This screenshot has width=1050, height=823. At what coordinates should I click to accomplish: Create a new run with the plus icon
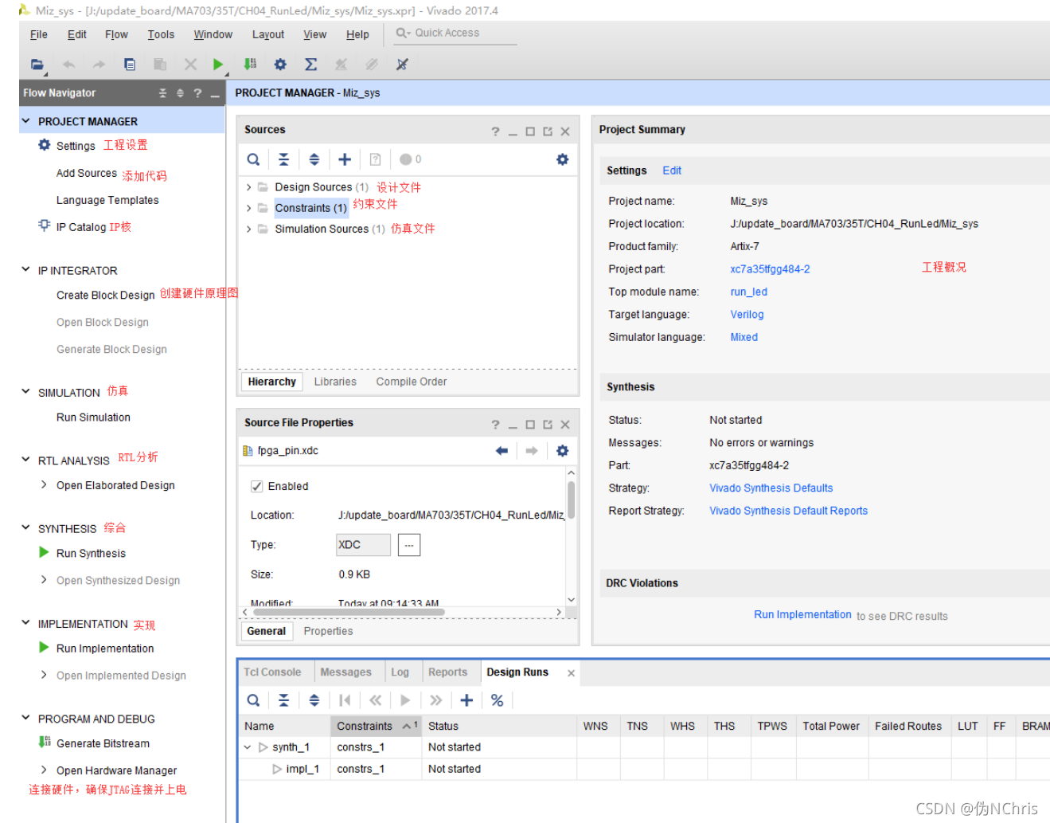[x=466, y=700]
